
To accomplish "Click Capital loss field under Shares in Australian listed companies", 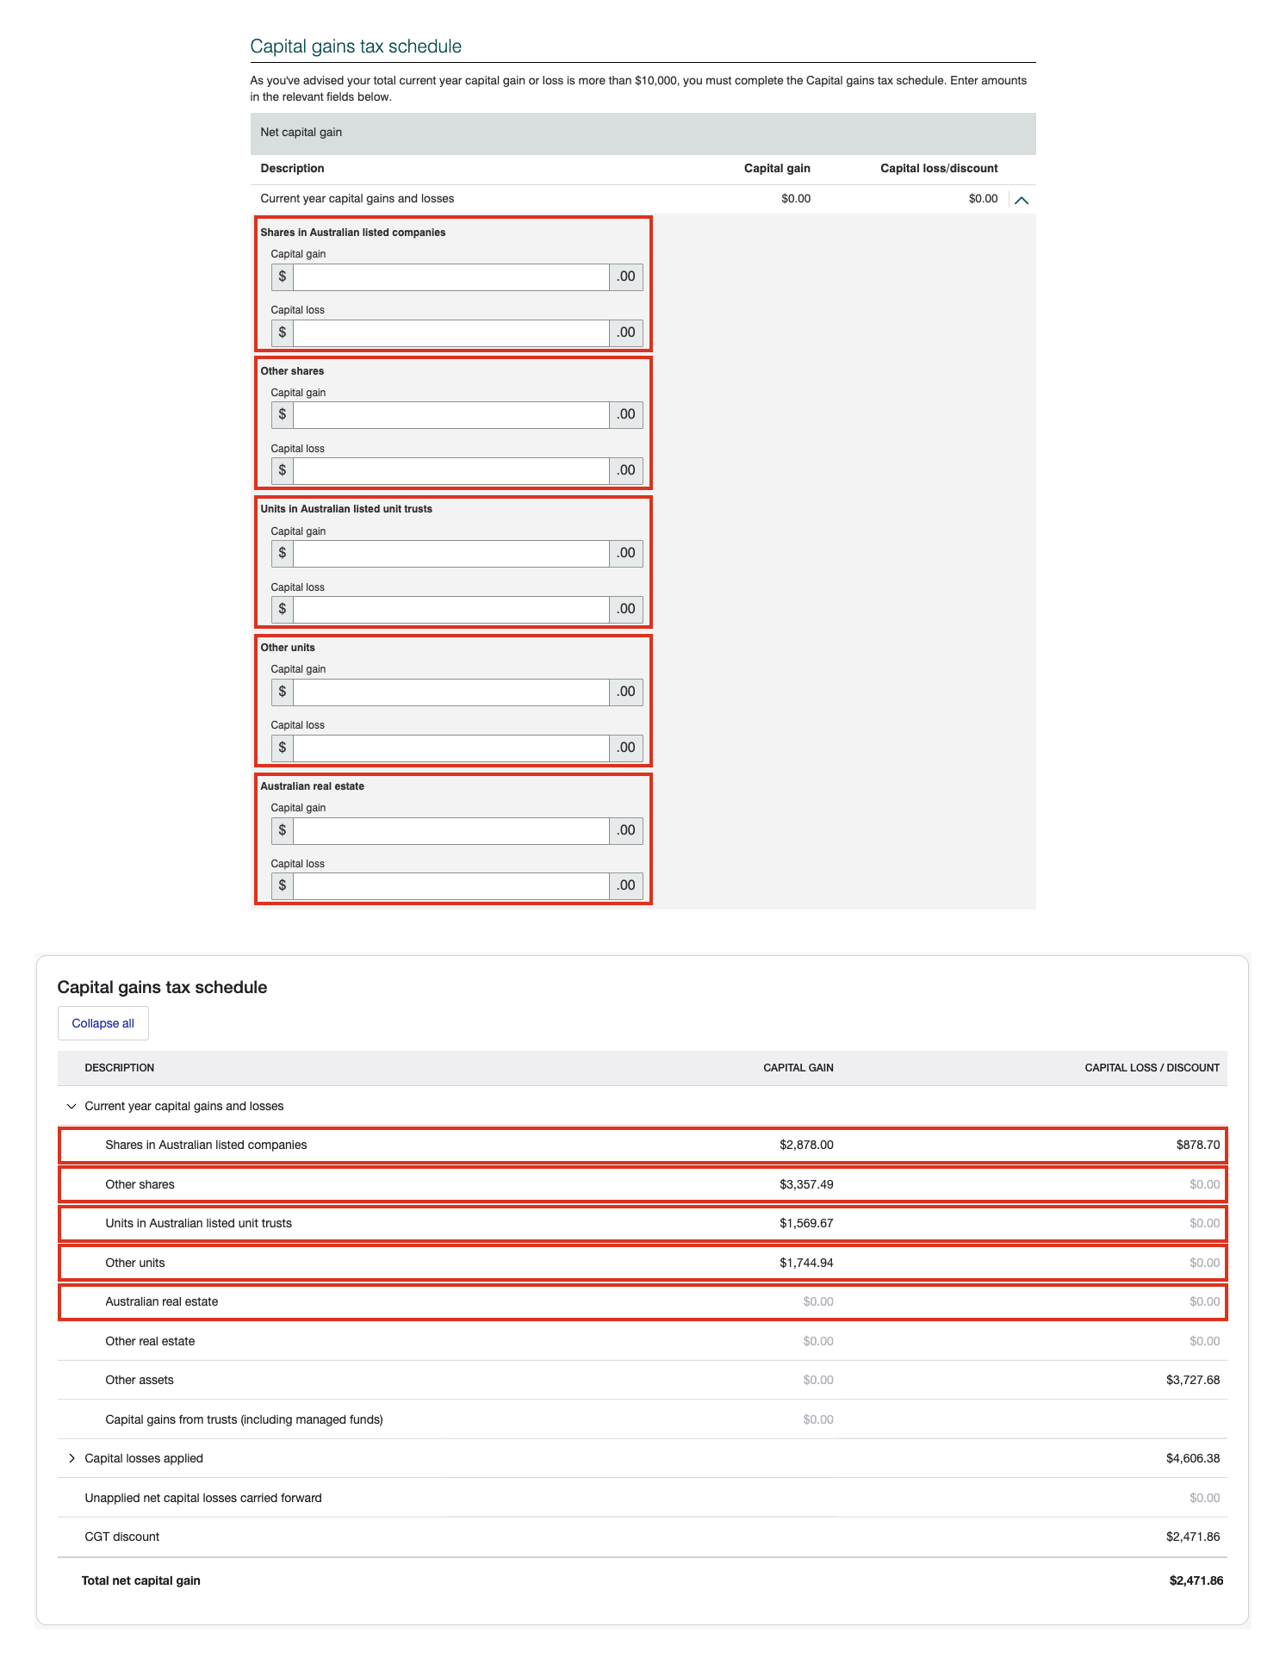I will [451, 333].
